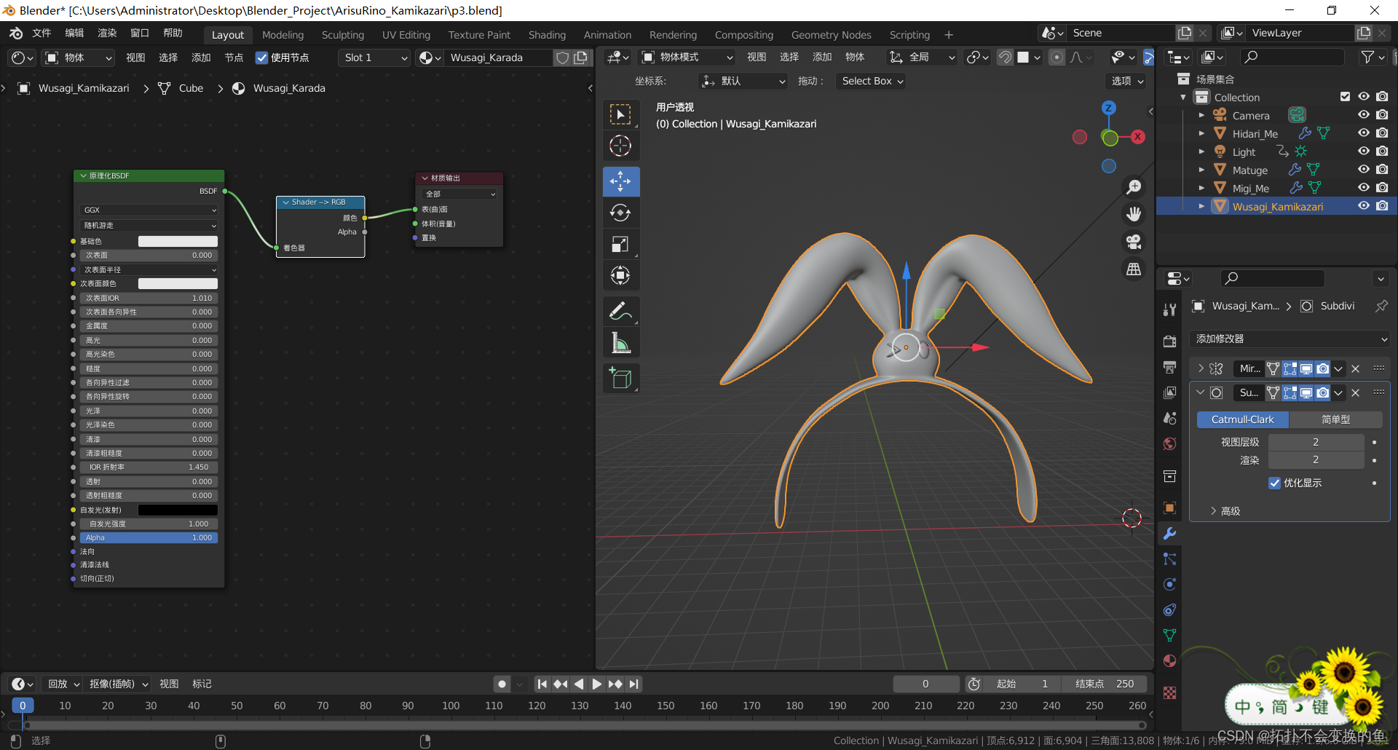Image resolution: width=1398 pixels, height=750 pixels.
Task: Switch to the Shading workspace tab
Action: pyautogui.click(x=547, y=35)
